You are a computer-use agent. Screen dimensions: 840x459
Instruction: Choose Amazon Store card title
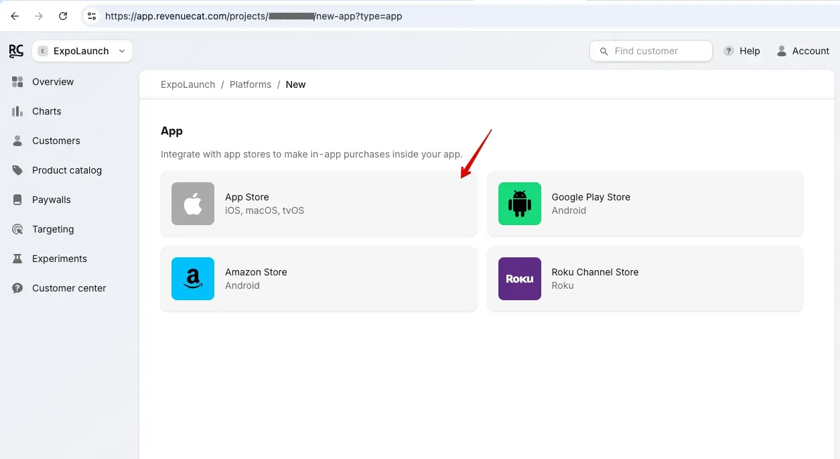(x=256, y=272)
